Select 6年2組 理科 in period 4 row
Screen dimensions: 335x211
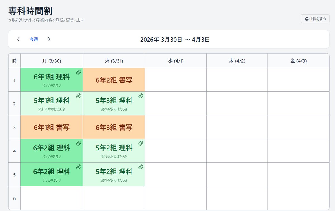tap(52, 151)
